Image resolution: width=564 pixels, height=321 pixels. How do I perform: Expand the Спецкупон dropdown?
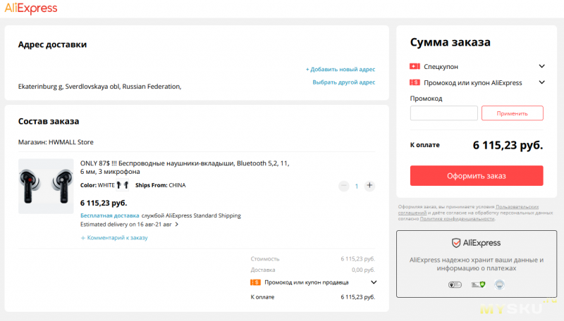pos(541,66)
